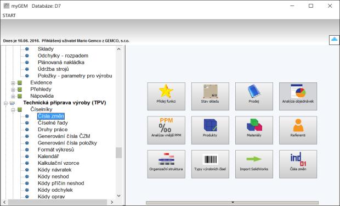Collapse the Technická příprava výroby (TPV) node
Image resolution: width=340 pixels, height=206 pixels.
[x=5, y=103]
